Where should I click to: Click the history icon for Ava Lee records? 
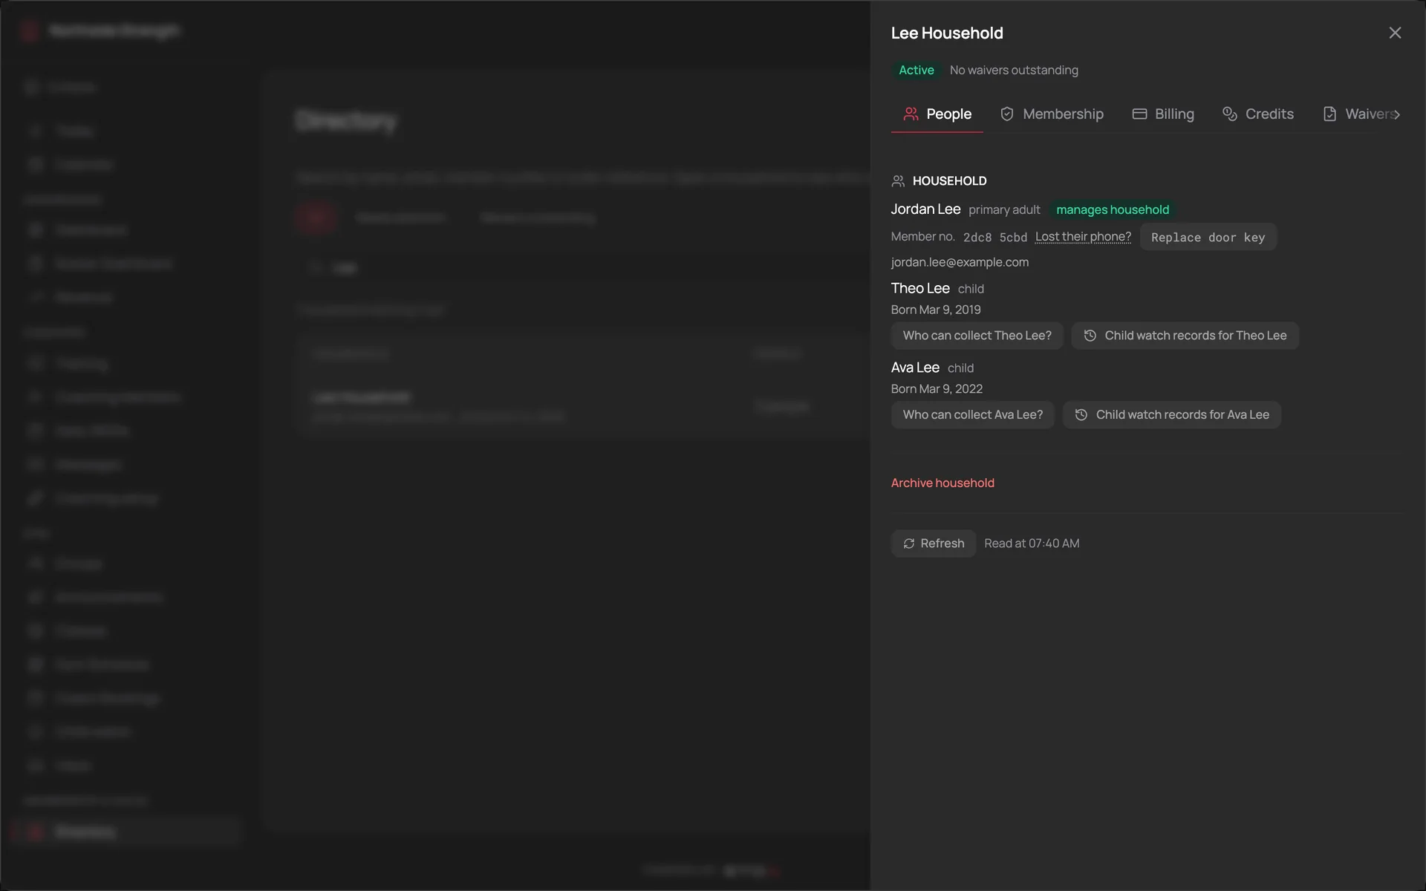click(1081, 415)
